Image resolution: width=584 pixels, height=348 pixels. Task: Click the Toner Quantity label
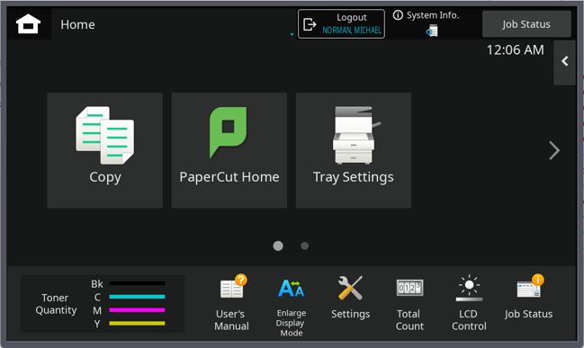(56, 304)
